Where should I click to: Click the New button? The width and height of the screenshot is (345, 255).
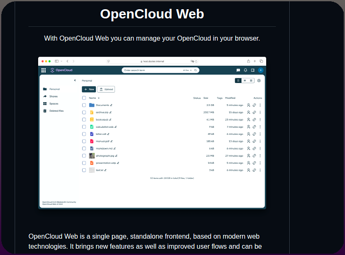89,89
